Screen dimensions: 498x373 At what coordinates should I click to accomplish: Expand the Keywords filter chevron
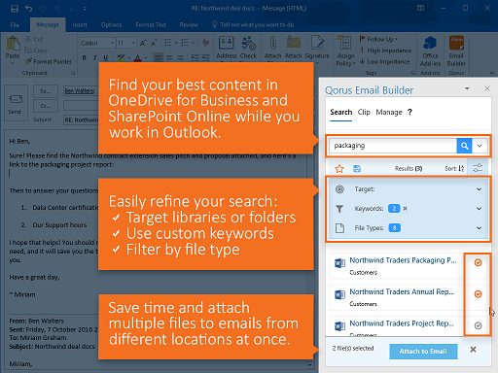tap(479, 209)
